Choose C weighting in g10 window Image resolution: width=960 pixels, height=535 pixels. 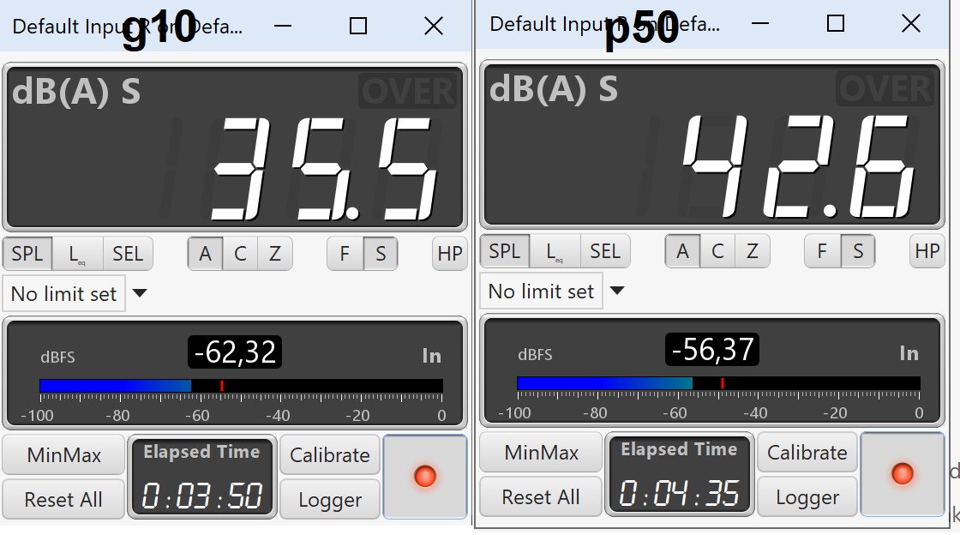tap(240, 254)
